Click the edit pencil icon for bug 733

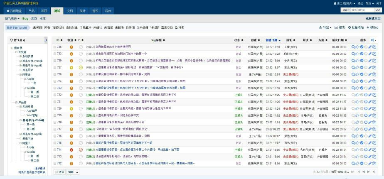click(x=370, y=54)
